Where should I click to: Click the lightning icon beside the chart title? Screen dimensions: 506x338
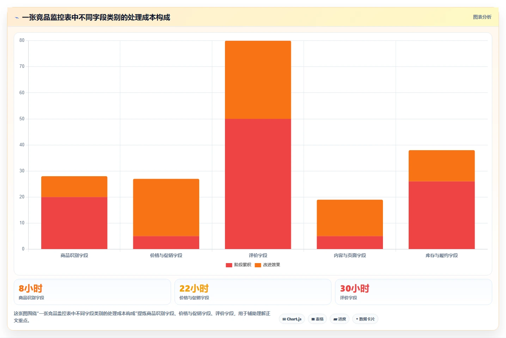[17, 18]
